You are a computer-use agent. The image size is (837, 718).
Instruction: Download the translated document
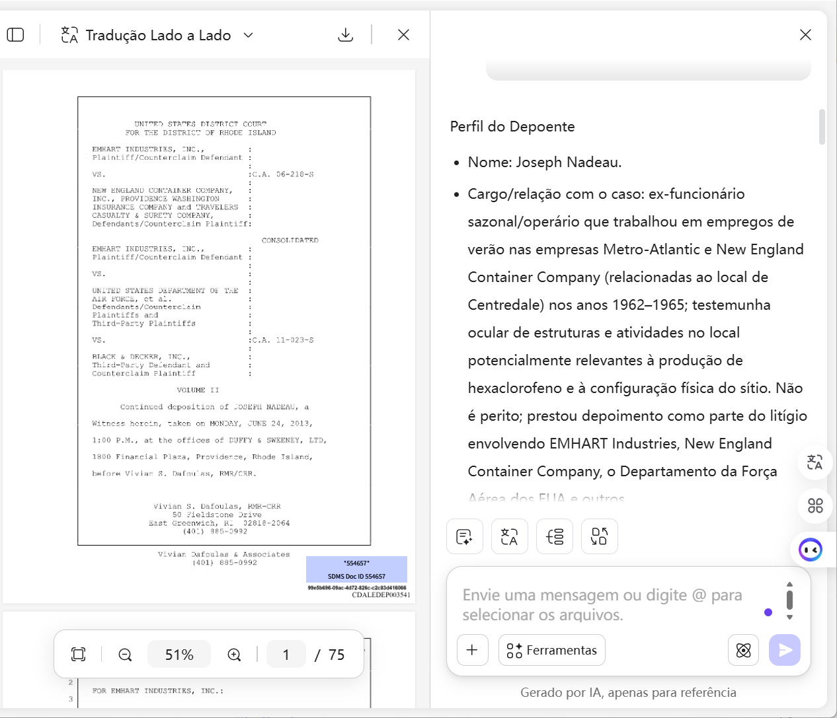click(345, 35)
